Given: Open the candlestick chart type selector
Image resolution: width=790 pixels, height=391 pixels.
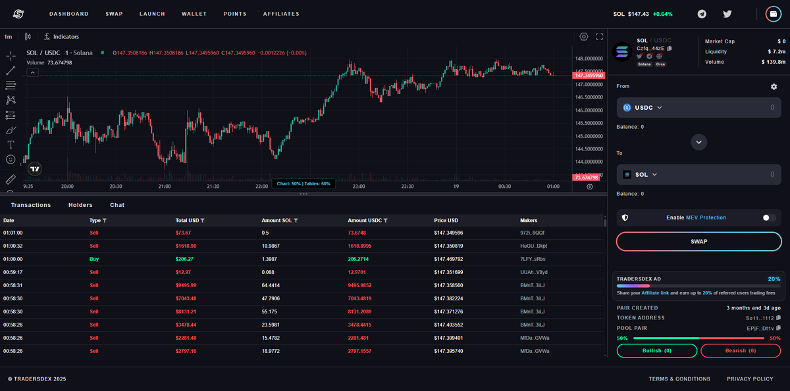Looking at the screenshot, I should coord(28,37).
